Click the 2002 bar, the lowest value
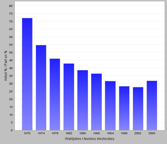Viewport: 167px width, 144px height. tap(138, 109)
